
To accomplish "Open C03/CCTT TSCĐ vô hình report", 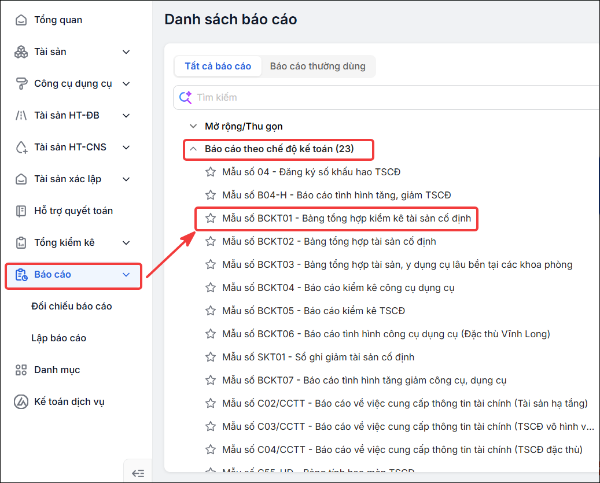I will [x=408, y=426].
